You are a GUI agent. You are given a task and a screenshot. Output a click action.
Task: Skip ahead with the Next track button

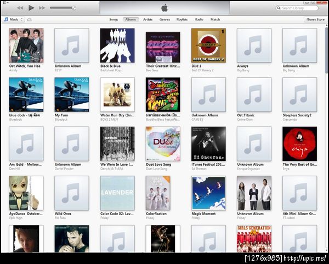(x=42, y=8)
